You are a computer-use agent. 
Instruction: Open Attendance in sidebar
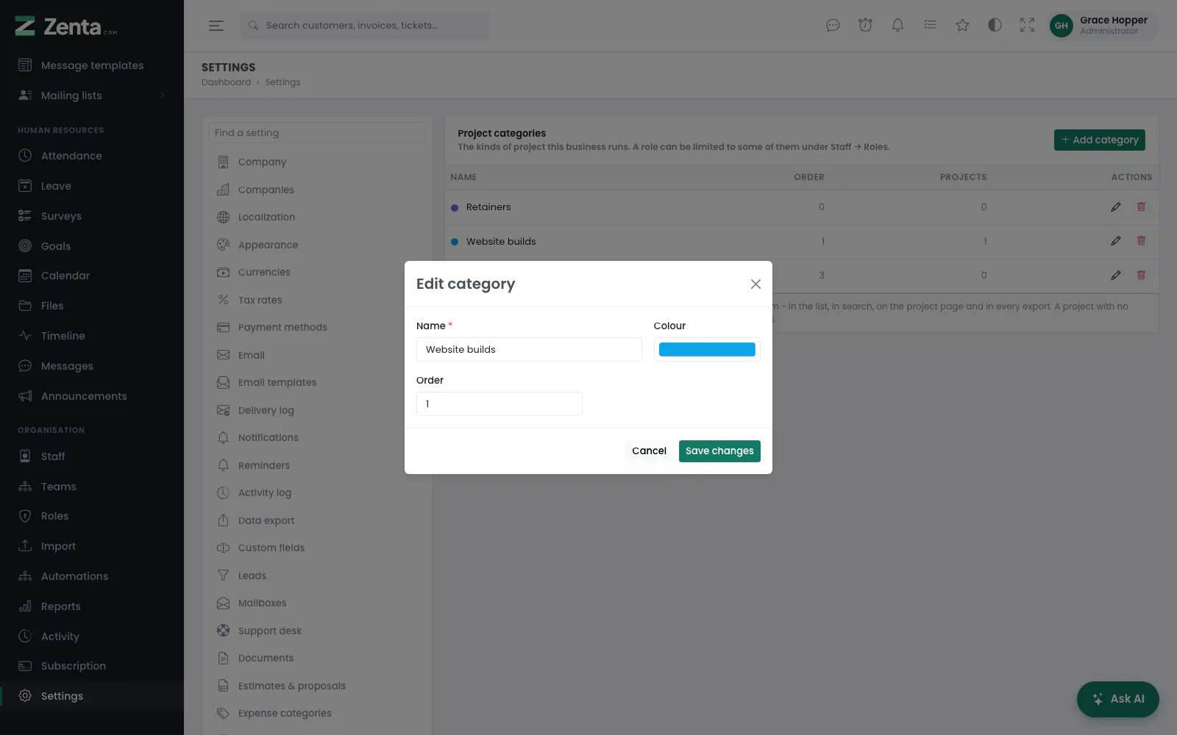tap(92, 156)
